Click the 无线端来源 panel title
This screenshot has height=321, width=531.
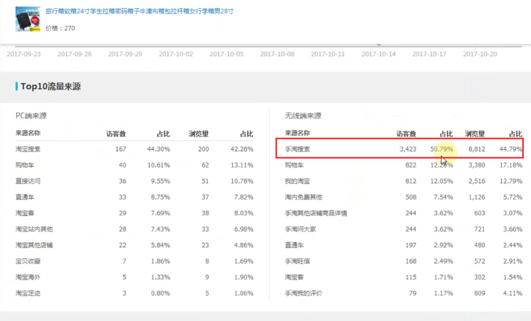click(x=303, y=116)
